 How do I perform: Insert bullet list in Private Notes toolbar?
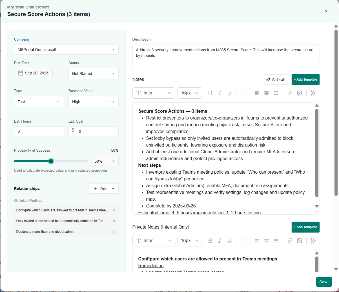[276, 241]
